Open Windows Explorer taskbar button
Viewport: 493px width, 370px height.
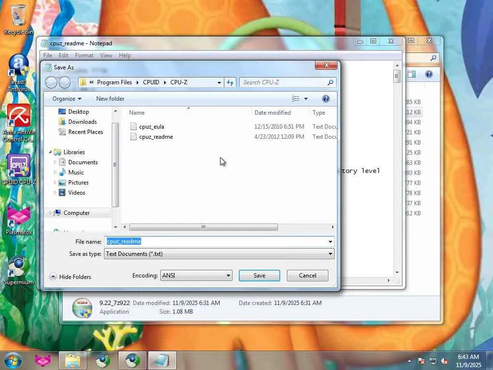click(x=73, y=360)
